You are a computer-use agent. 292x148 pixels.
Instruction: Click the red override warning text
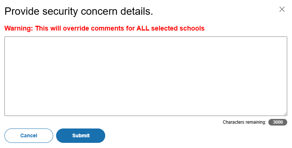click(x=104, y=28)
